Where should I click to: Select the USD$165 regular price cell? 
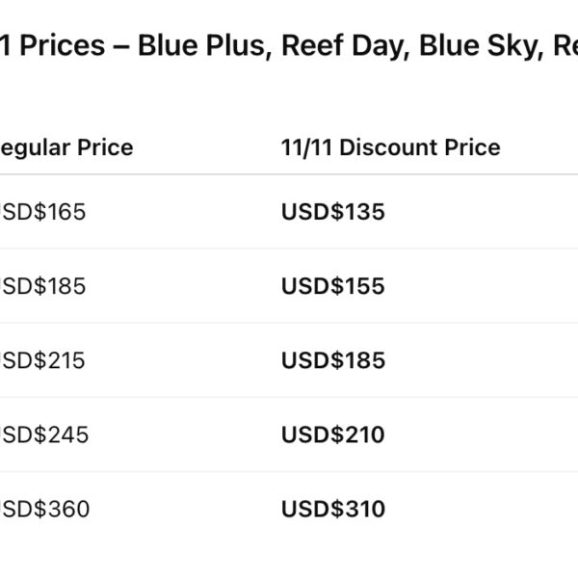43,212
